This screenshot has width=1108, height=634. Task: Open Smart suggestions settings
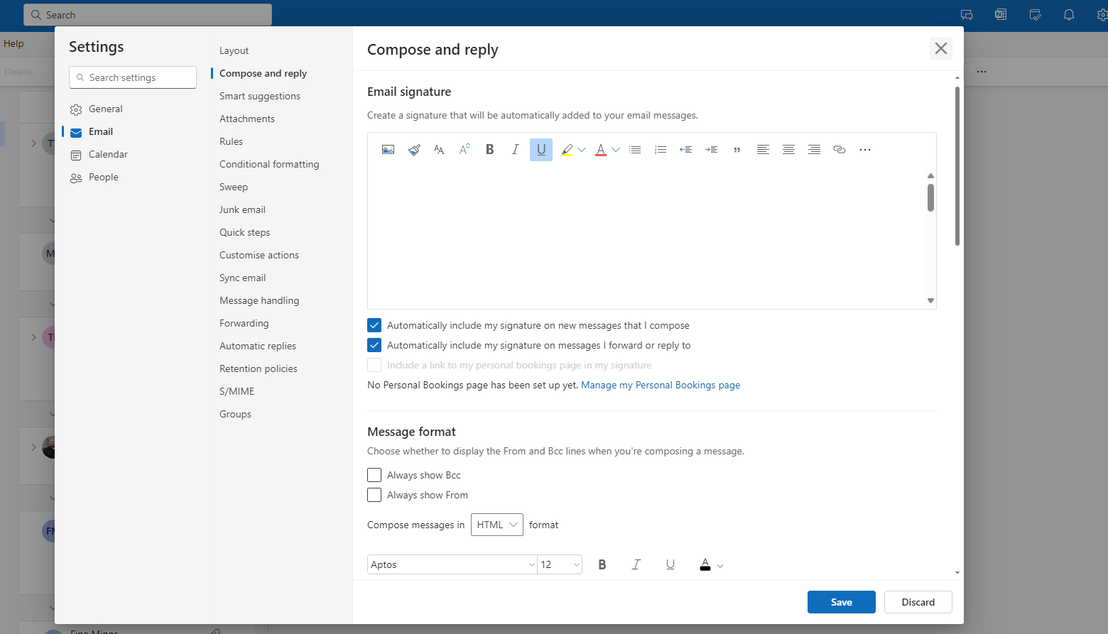260,96
